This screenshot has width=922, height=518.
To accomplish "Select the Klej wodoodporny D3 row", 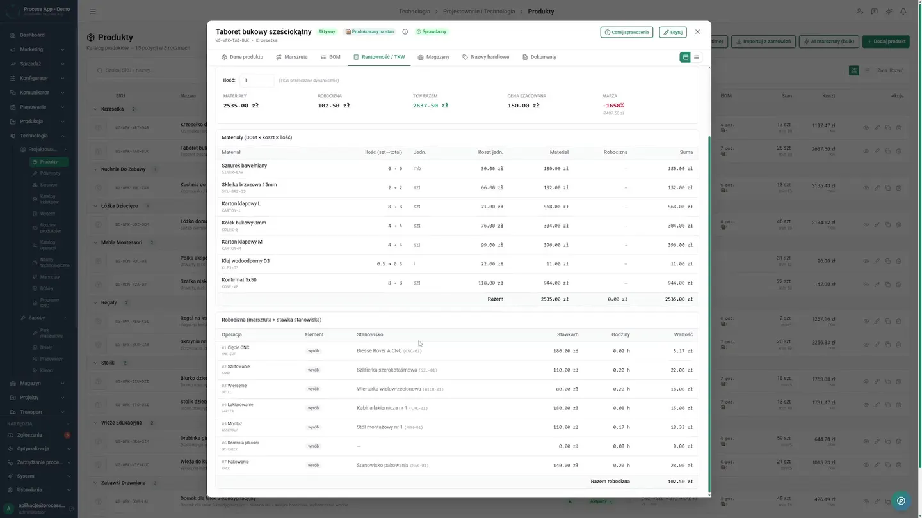I will [x=457, y=264].
